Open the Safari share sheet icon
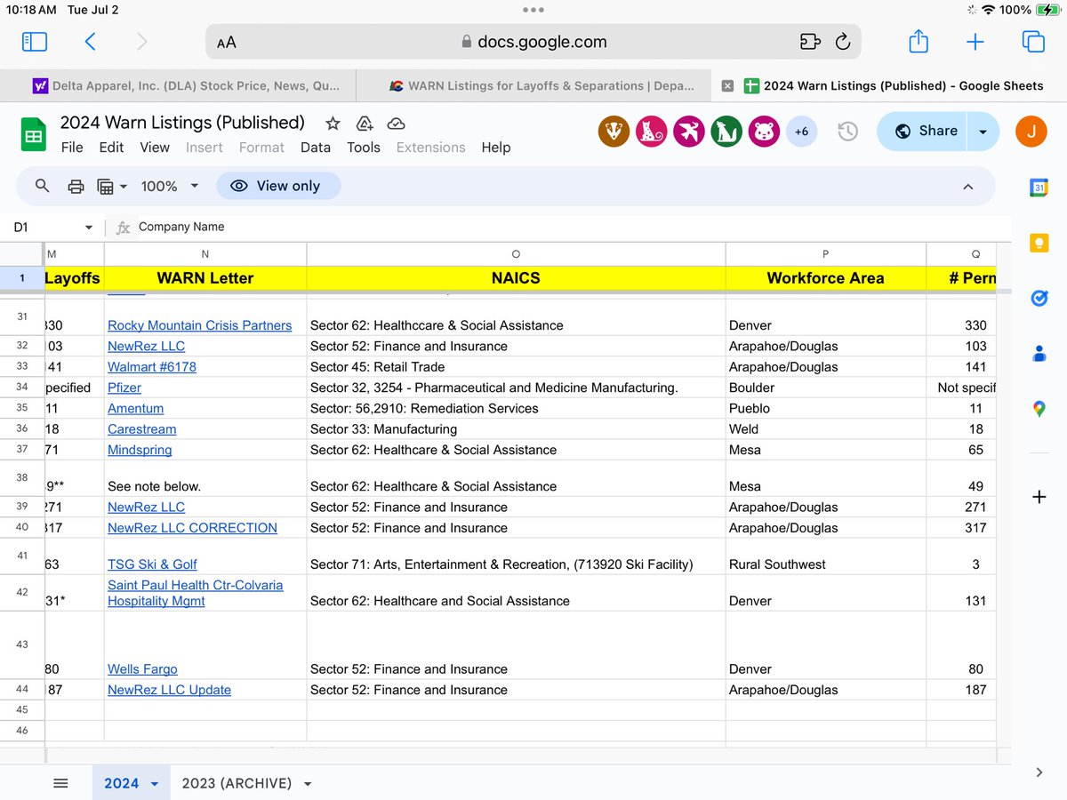The height and width of the screenshot is (800, 1067). coord(919,41)
